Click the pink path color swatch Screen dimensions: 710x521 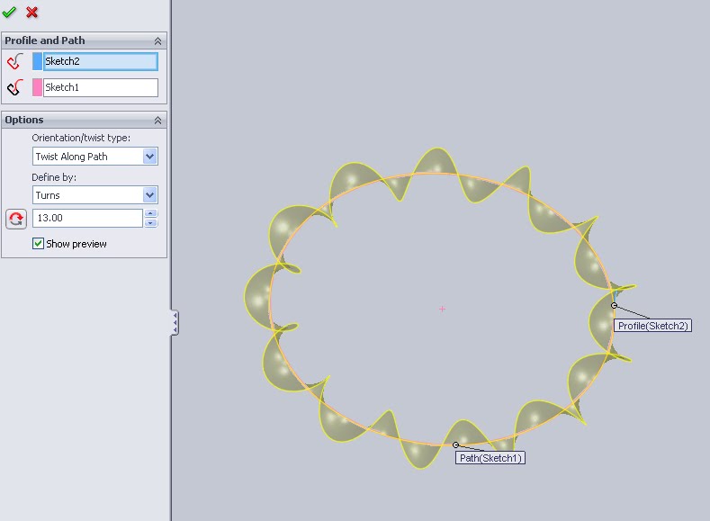(x=37, y=87)
